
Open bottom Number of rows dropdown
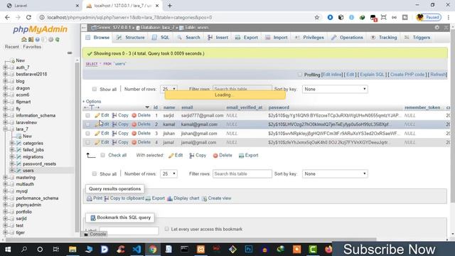click(168, 174)
